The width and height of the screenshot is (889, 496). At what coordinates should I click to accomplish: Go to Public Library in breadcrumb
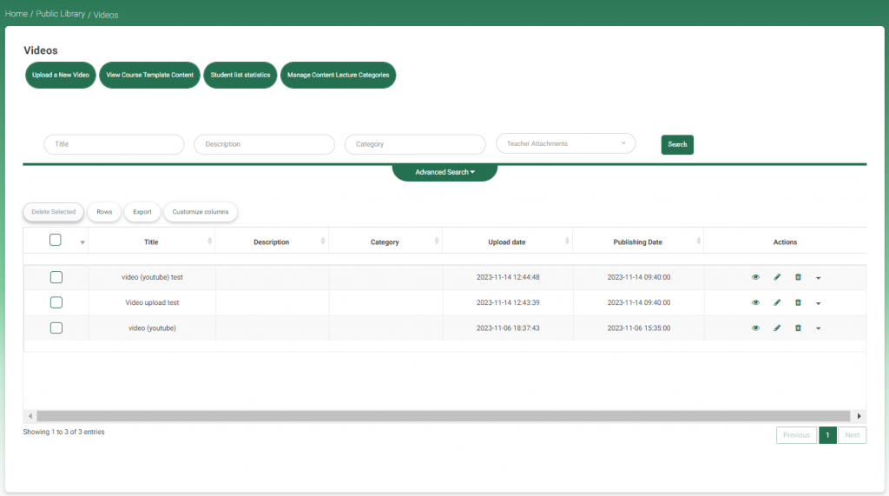click(61, 14)
